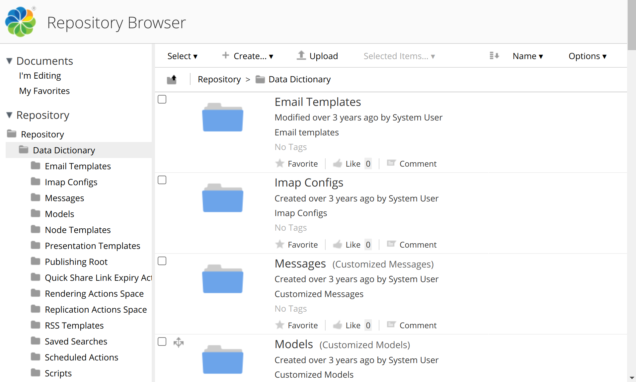Open I'm Editing documents filter
The image size is (636, 382).
(x=40, y=76)
